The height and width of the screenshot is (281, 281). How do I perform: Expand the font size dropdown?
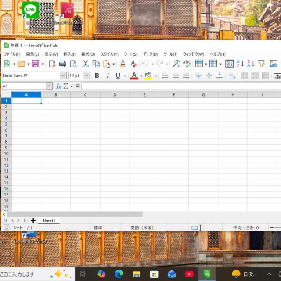point(86,76)
